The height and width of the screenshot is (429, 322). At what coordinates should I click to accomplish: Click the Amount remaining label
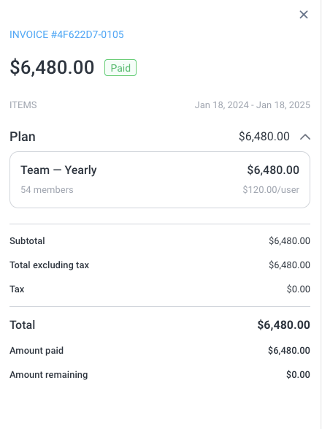click(x=49, y=375)
